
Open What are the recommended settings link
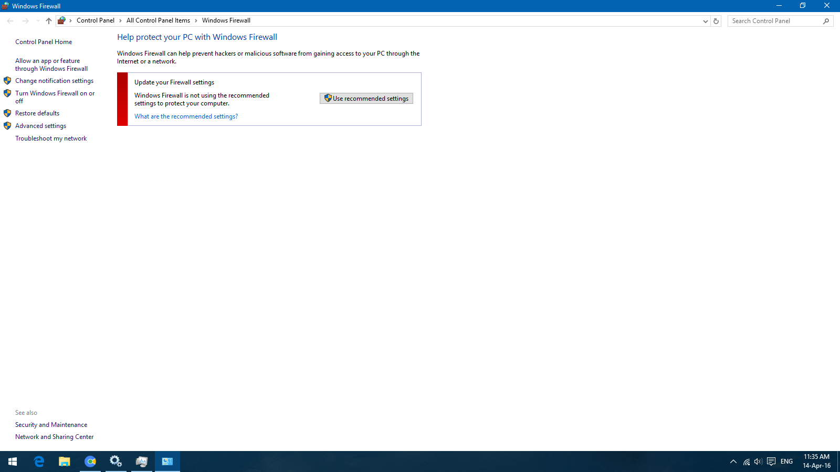click(x=186, y=116)
